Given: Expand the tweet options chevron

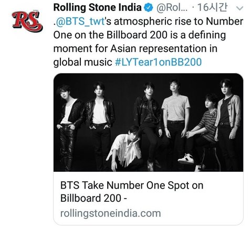Looking at the screenshot, I should [240, 8].
